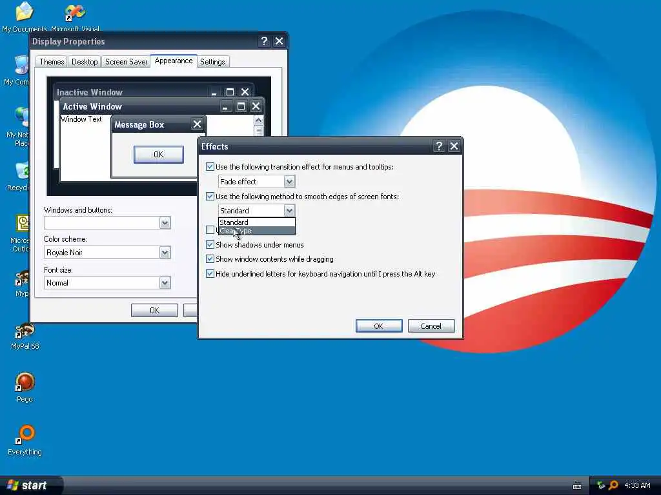Expand the Royale Noir color scheme dropdown
The image size is (661, 495).
pos(165,253)
